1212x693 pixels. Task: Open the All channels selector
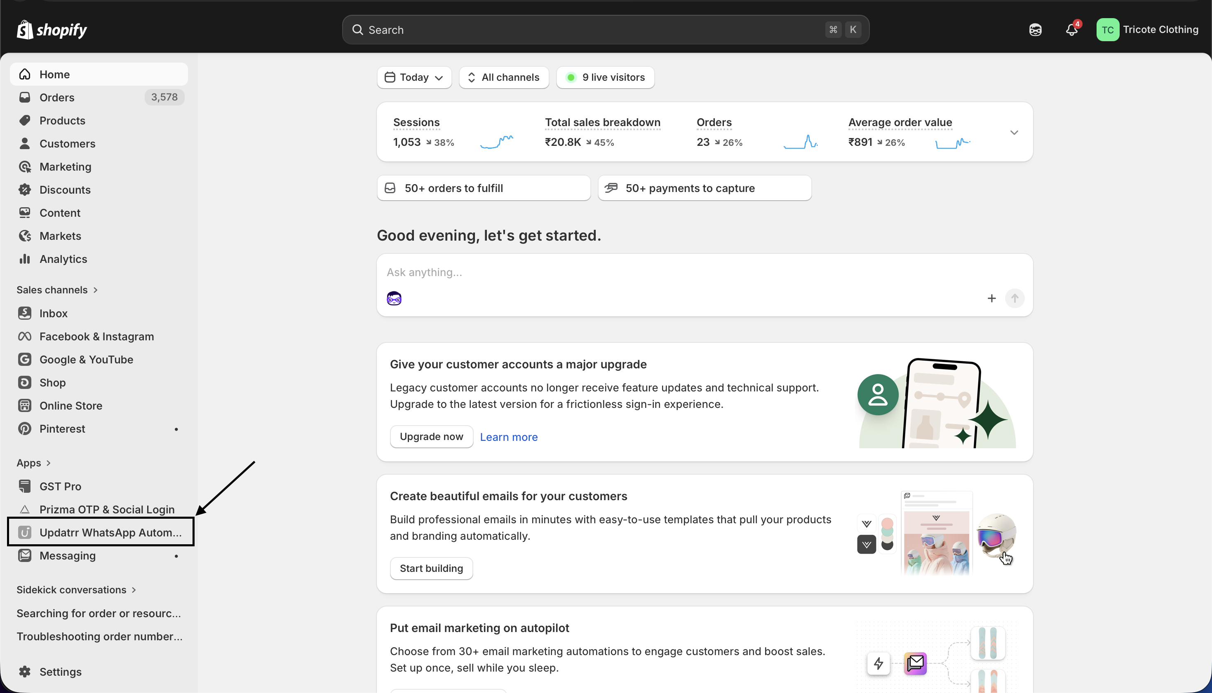504,77
